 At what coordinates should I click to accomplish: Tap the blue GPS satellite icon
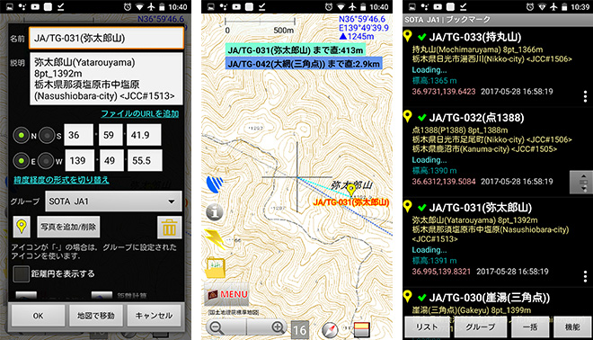point(215,184)
